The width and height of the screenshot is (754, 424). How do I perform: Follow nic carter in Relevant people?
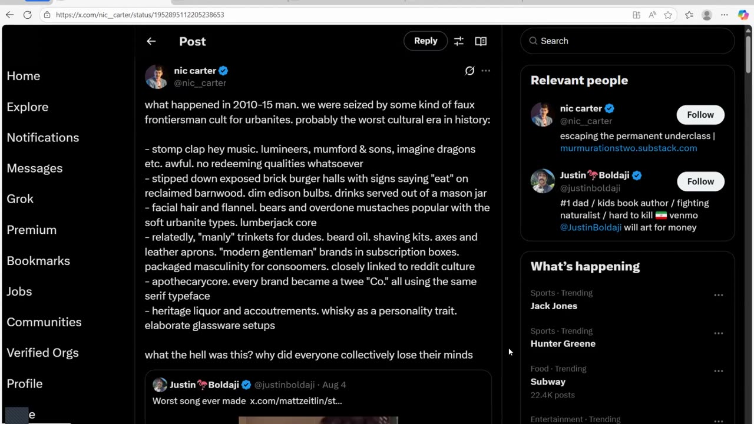700,115
